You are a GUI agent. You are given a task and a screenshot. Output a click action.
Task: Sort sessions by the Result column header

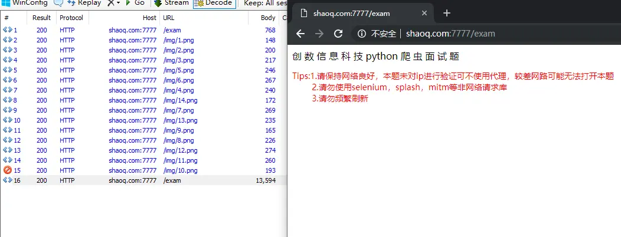pyautogui.click(x=41, y=18)
